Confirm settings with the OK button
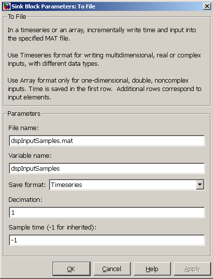 tap(71, 269)
